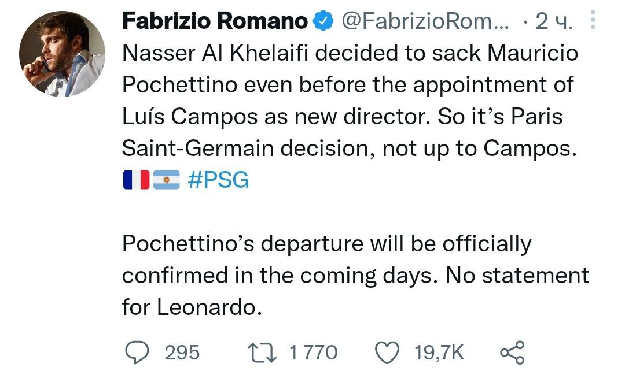The height and width of the screenshot is (371, 625).
Task: Click the "Saint-Germain decision, not up to Campos." line
Action: click(x=350, y=148)
